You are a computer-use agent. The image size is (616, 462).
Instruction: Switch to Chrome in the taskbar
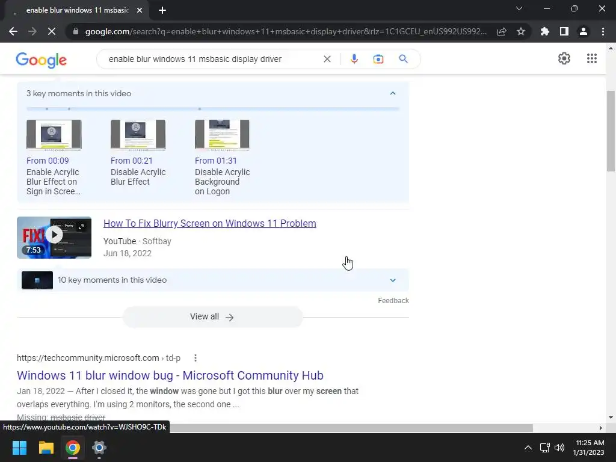(x=73, y=448)
